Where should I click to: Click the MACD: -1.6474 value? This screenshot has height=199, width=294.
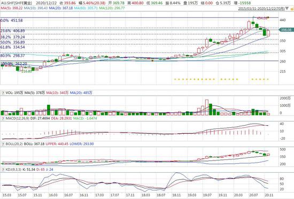pos(85,119)
